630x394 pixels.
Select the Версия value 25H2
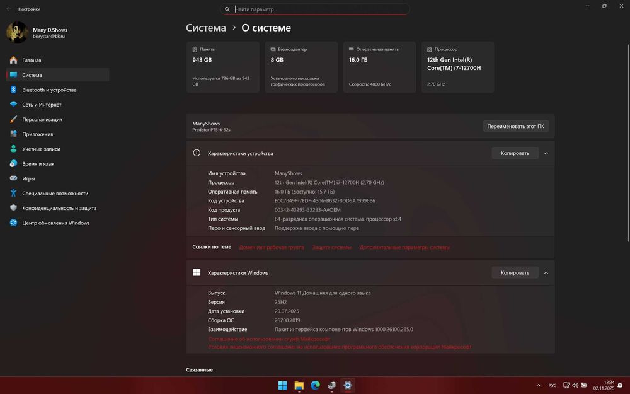pyautogui.click(x=280, y=302)
